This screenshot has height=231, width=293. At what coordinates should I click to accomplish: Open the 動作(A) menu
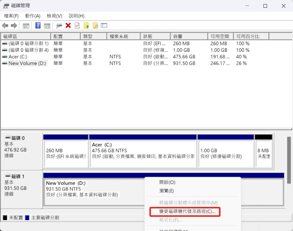click(33, 16)
